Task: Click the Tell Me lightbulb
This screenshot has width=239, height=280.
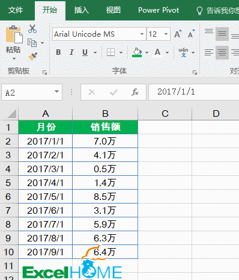Action: (x=199, y=11)
